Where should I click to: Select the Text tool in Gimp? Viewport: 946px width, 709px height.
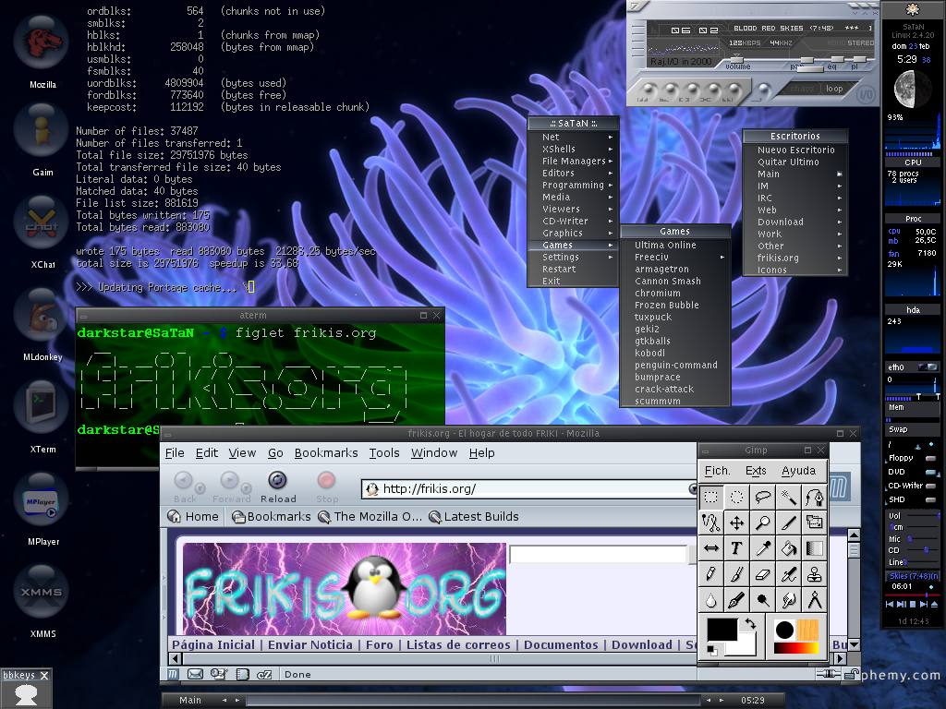click(x=736, y=548)
